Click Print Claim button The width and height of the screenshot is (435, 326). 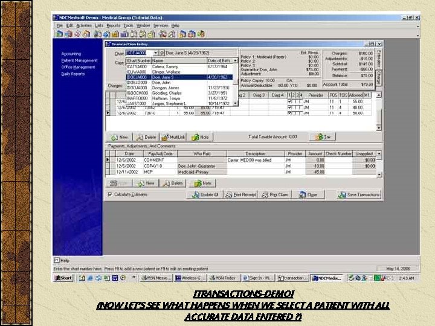click(275, 194)
